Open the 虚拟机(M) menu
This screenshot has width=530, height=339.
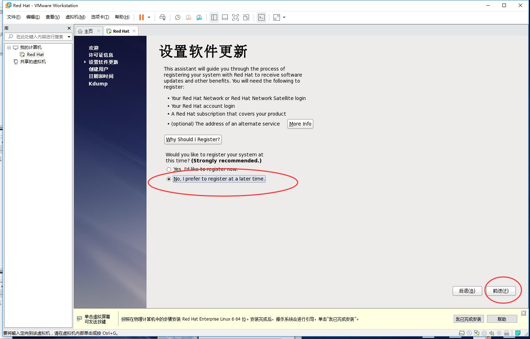click(x=75, y=17)
